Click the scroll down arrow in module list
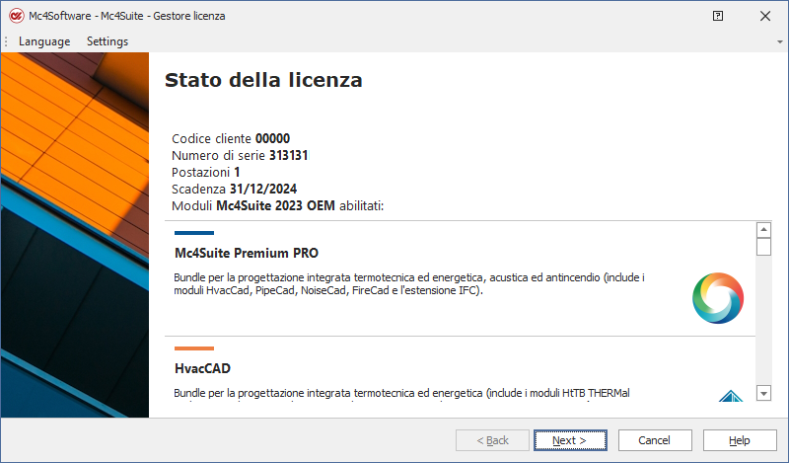Viewport: 789px width, 463px height. (x=763, y=393)
